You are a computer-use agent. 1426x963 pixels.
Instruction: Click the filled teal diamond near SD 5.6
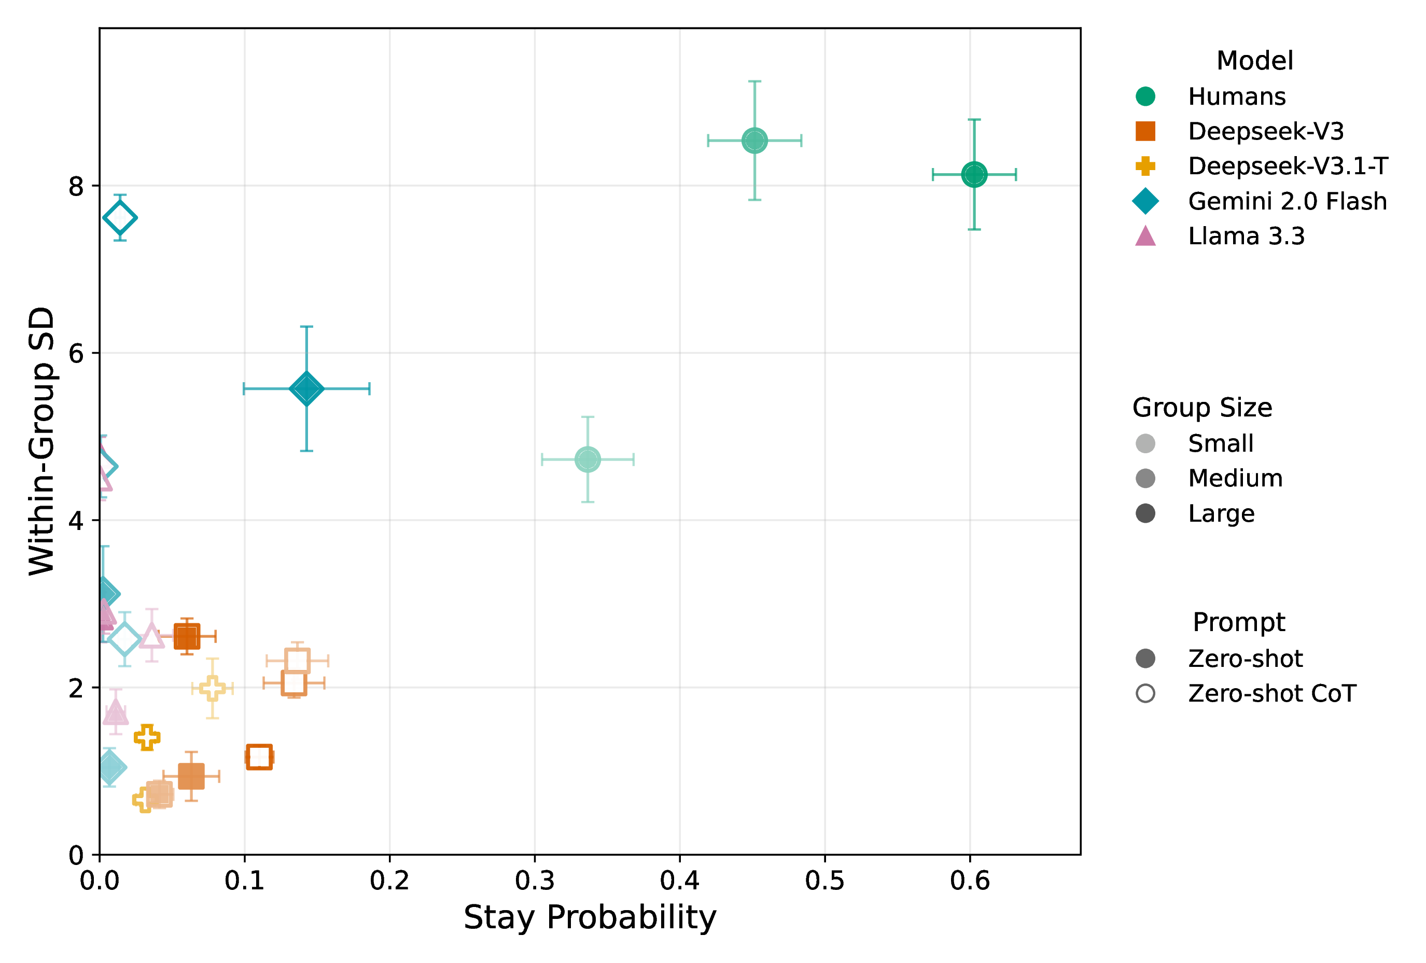(306, 388)
